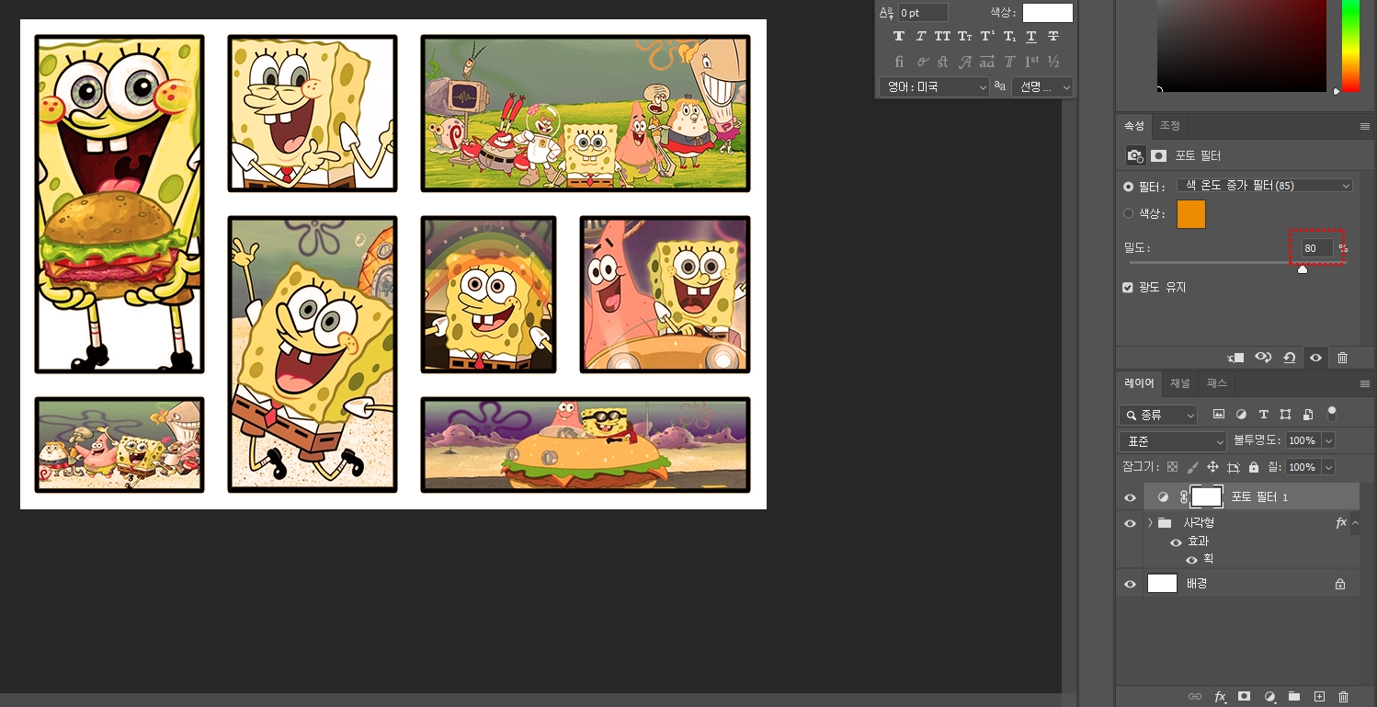This screenshot has width=1377, height=707.
Task: Filter layers by smart objects icon
Action: [x=1308, y=415]
